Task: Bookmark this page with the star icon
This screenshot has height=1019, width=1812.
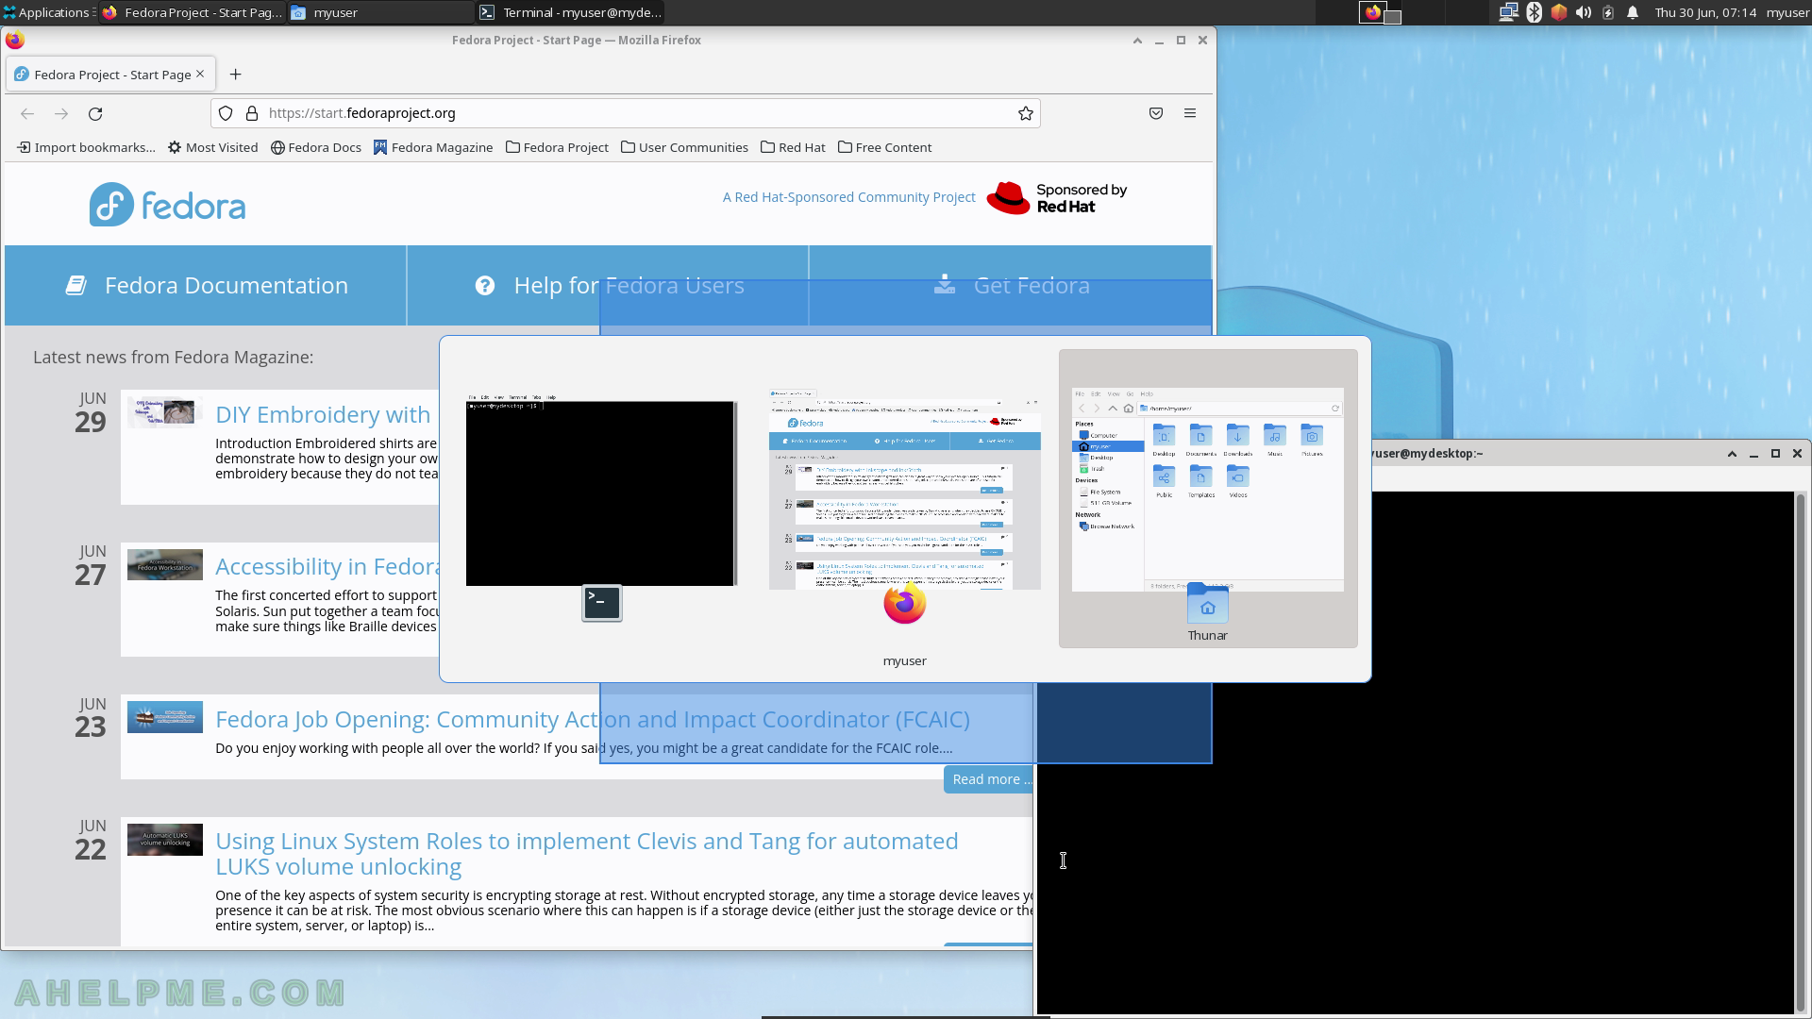Action: tap(1026, 113)
